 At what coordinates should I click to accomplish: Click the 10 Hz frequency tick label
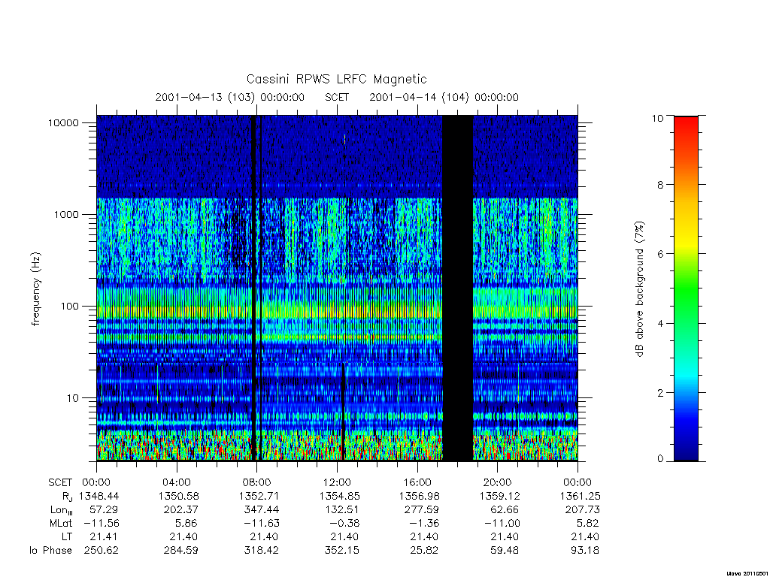pos(73,398)
